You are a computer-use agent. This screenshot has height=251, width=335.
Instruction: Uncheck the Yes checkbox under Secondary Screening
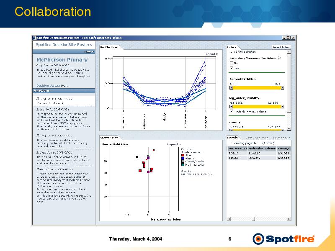231,68
